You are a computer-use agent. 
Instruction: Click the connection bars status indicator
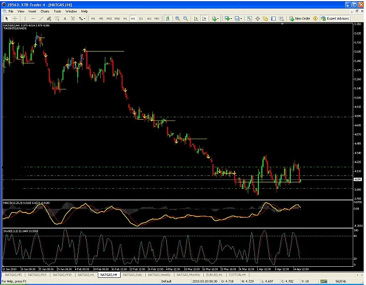coord(323,281)
